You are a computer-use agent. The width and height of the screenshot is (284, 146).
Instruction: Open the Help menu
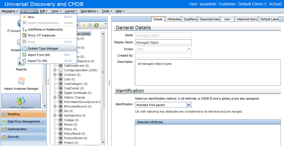(x=120, y=11)
